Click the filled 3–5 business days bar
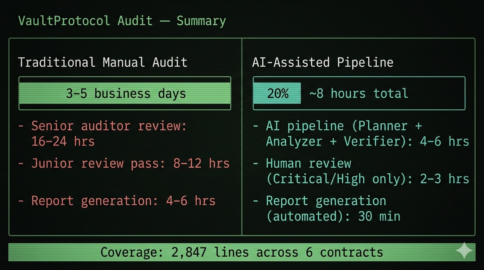This screenshot has height=270, width=484. [x=125, y=93]
